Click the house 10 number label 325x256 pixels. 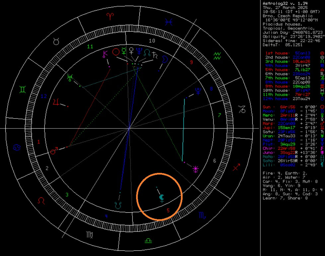(x=152, y=41)
